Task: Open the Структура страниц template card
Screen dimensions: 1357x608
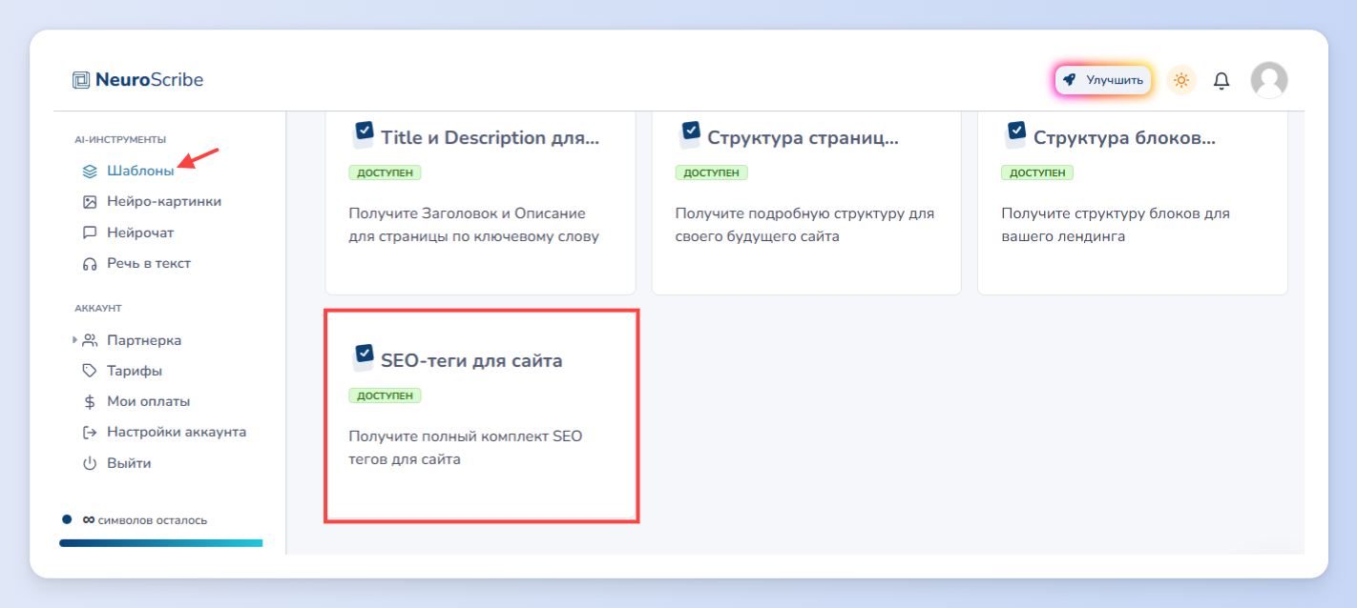Action: click(806, 203)
